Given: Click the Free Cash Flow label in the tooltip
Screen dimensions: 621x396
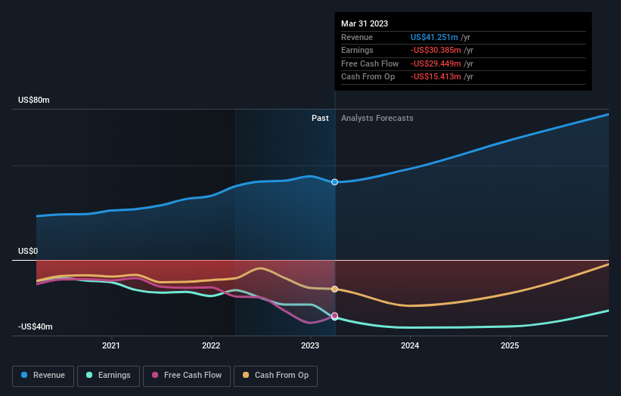Looking at the screenshot, I should tap(370, 63).
